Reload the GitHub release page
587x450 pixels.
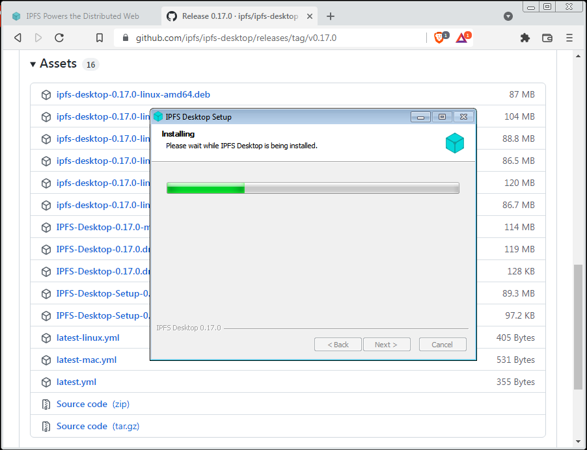(59, 38)
